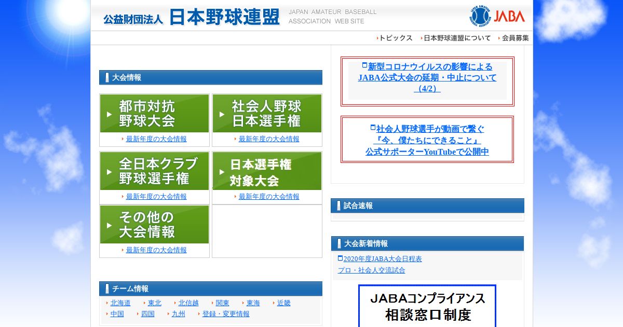This screenshot has height=327, width=623.
Task: Select the 東海 team region link
Action: point(253,303)
